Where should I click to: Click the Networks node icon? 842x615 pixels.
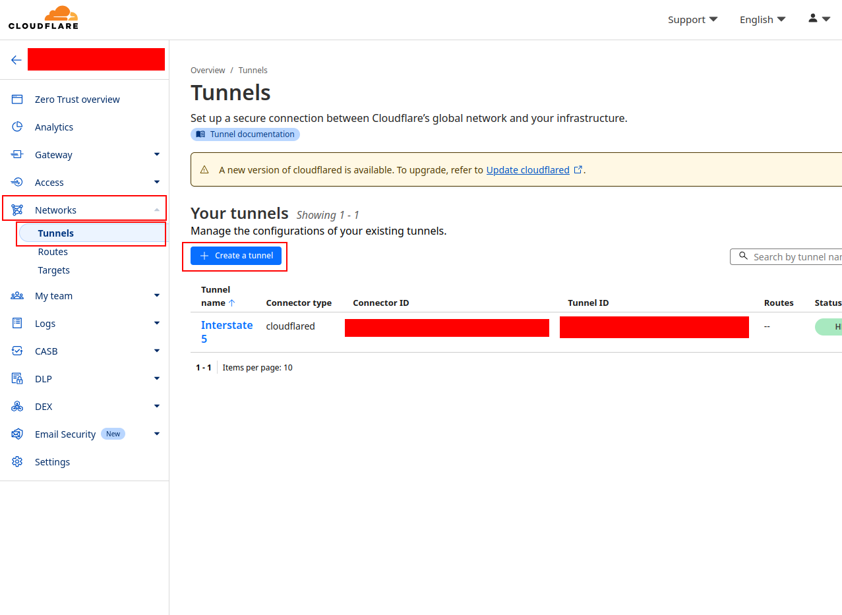coord(17,210)
